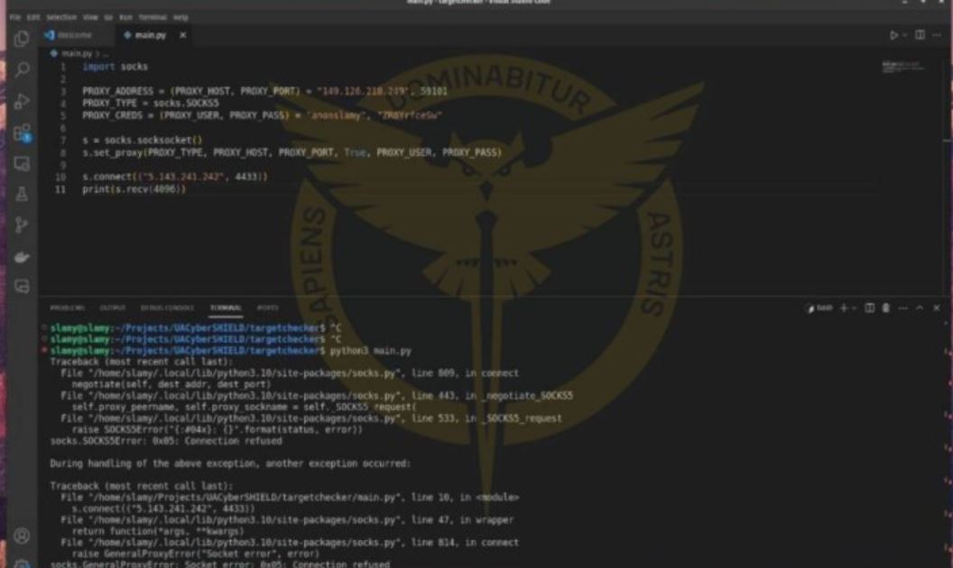Expand the run file dropdown arrow
Image resolution: width=953 pixels, height=568 pixels.
pyautogui.click(x=903, y=34)
